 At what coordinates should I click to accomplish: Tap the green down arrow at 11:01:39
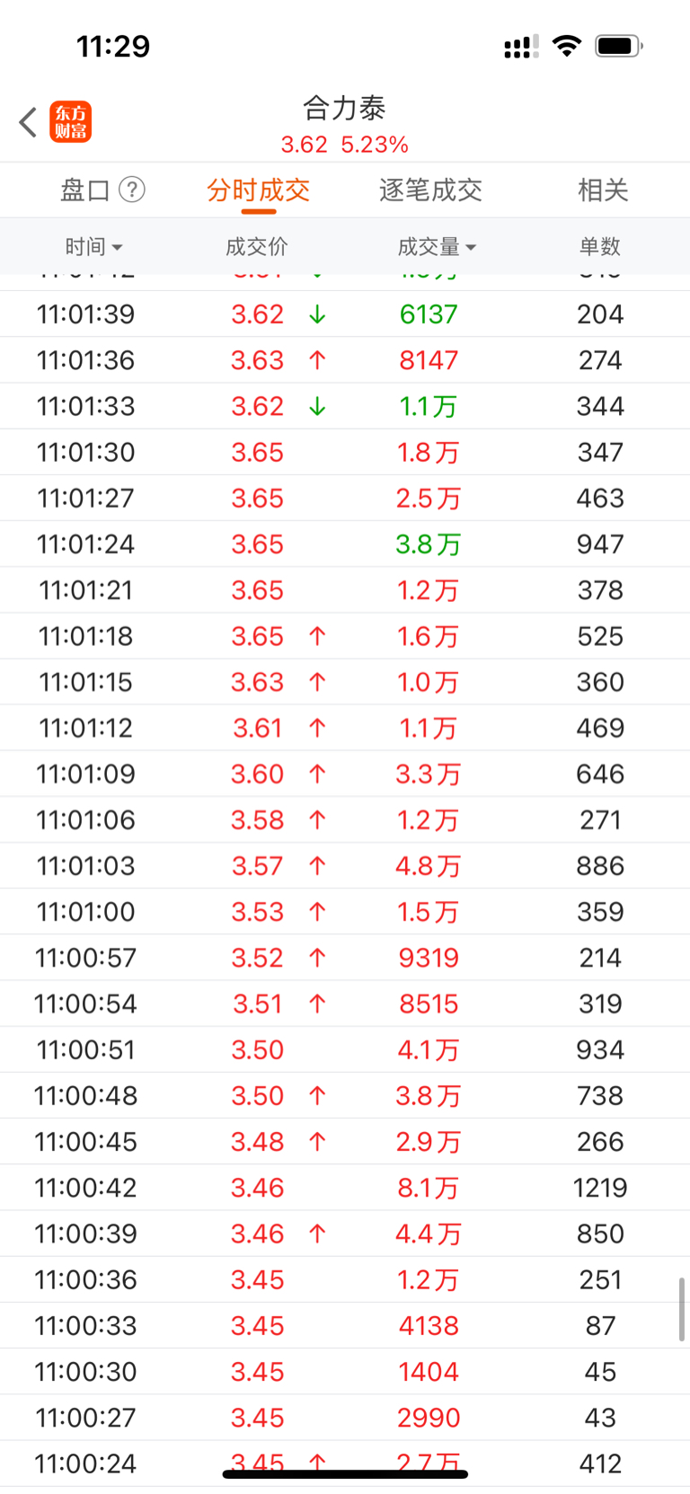coord(317,314)
